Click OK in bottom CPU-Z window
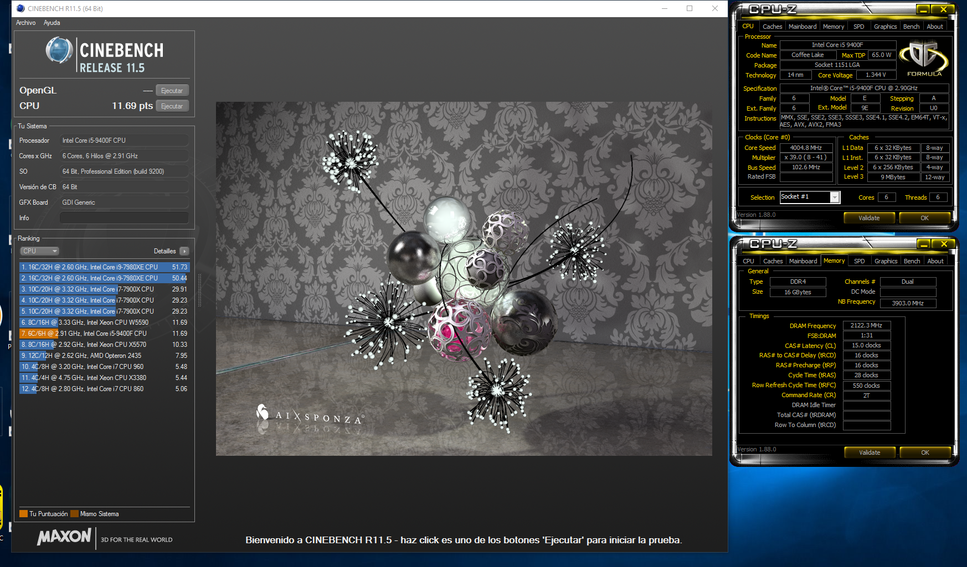 (925, 452)
